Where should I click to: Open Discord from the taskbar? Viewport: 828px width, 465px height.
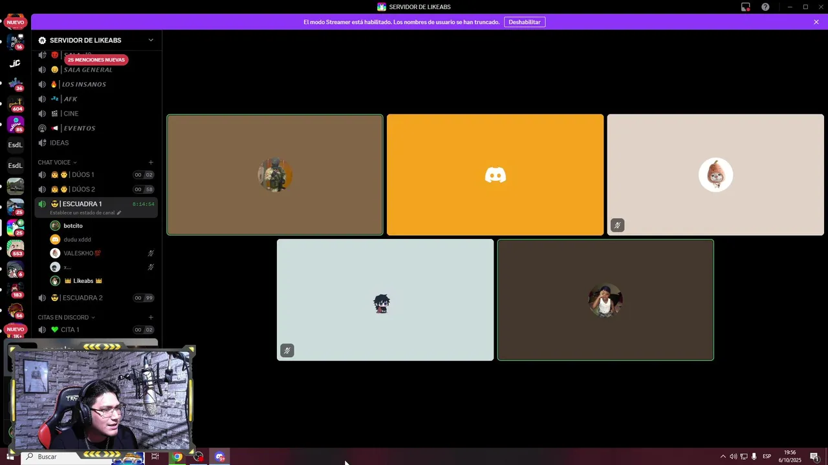click(220, 457)
